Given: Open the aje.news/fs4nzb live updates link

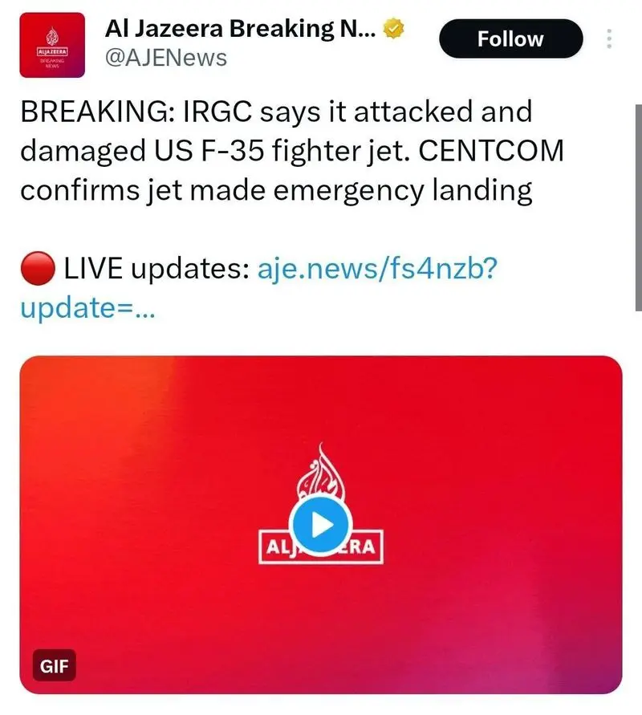Looking at the screenshot, I should click(377, 270).
